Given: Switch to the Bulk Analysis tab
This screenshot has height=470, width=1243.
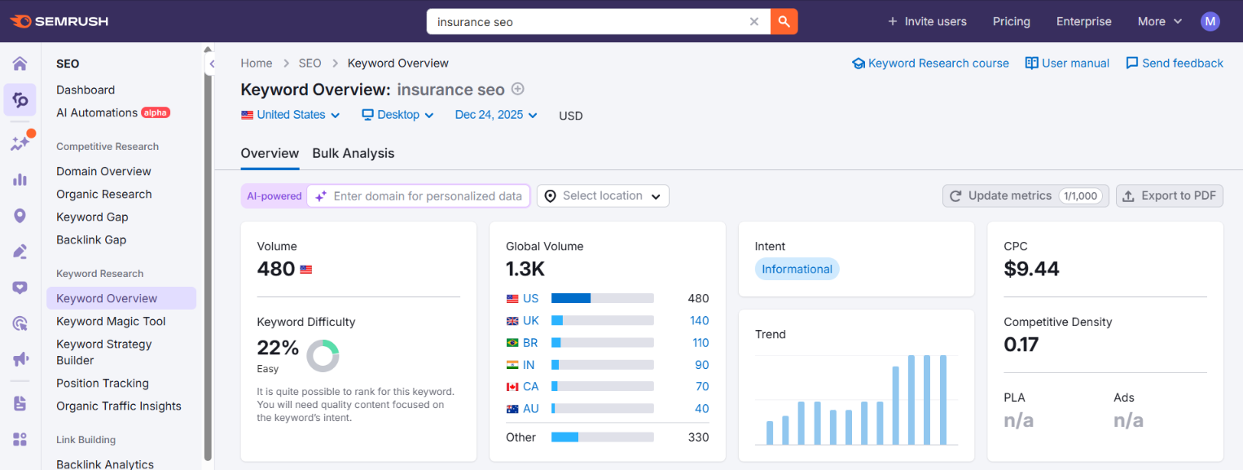Looking at the screenshot, I should coord(353,153).
